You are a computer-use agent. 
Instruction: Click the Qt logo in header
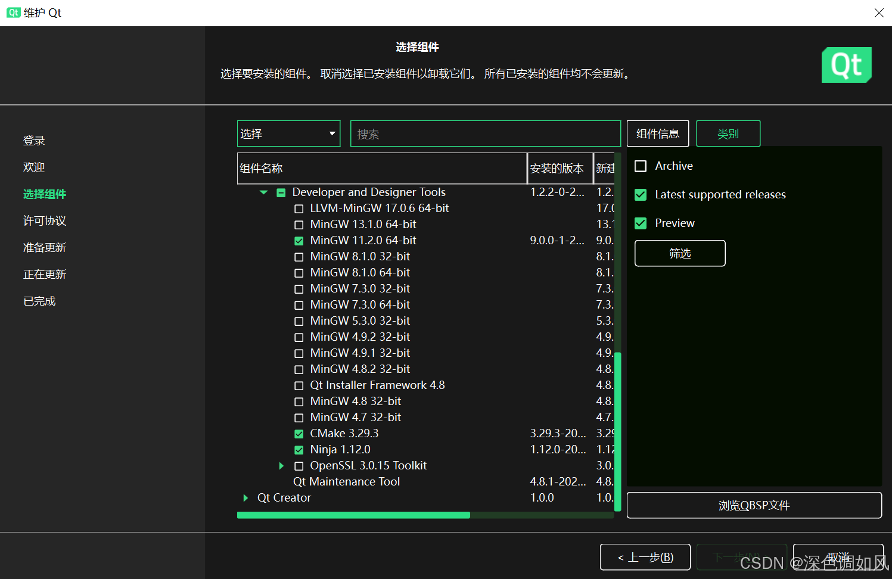tap(847, 65)
